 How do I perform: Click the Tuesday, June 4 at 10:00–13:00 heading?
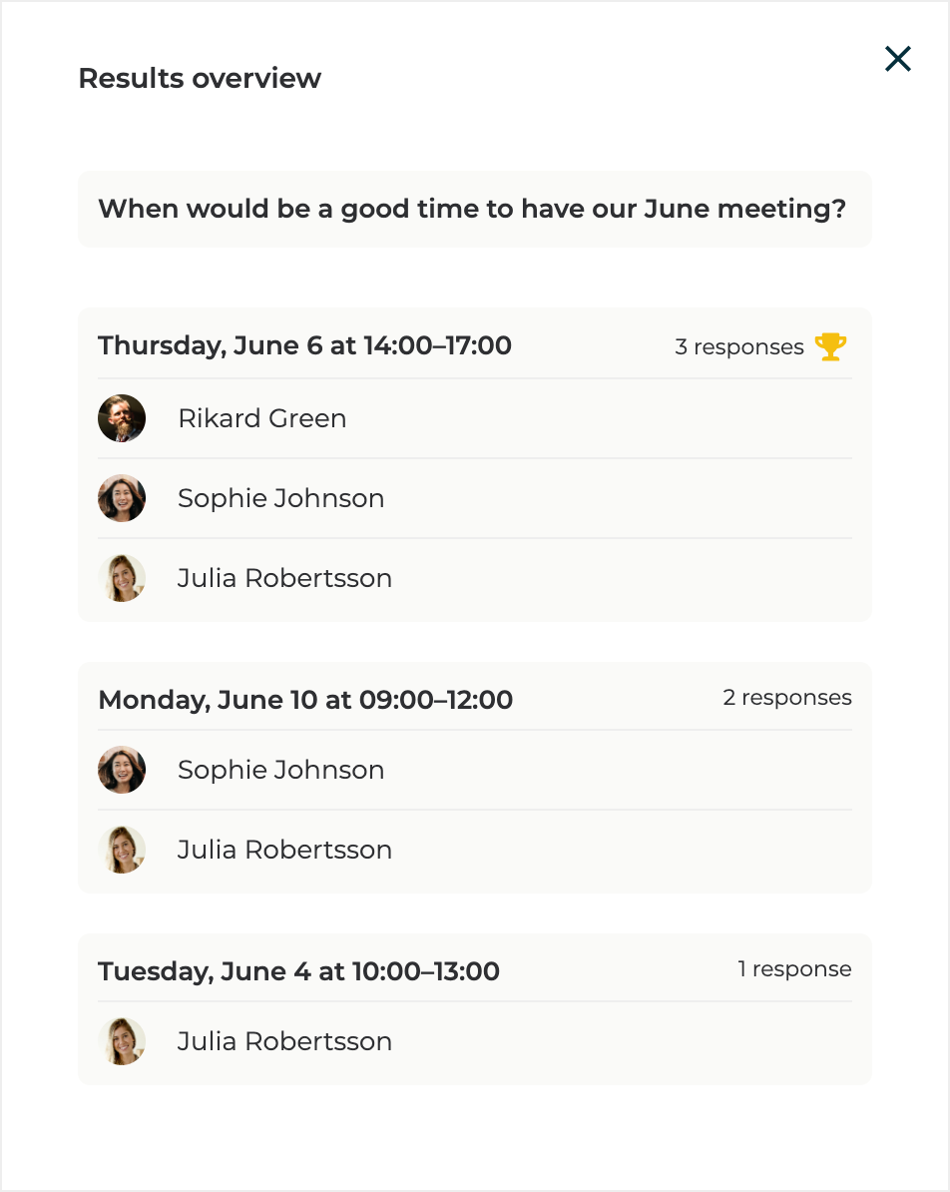[x=298, y=971]
